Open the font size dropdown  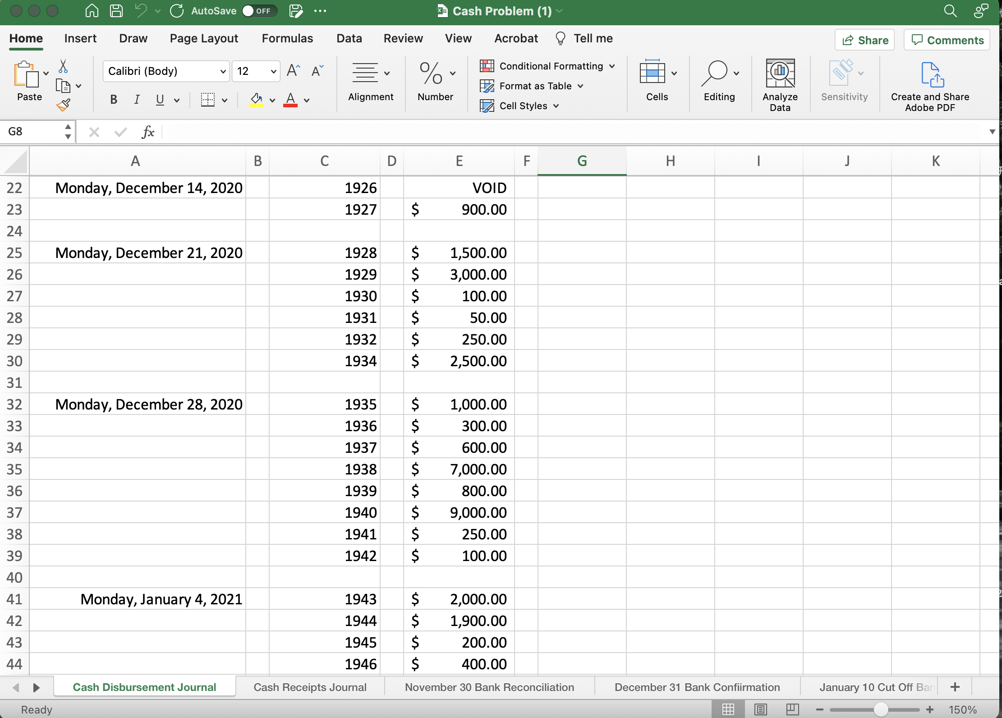pos(273,71)
